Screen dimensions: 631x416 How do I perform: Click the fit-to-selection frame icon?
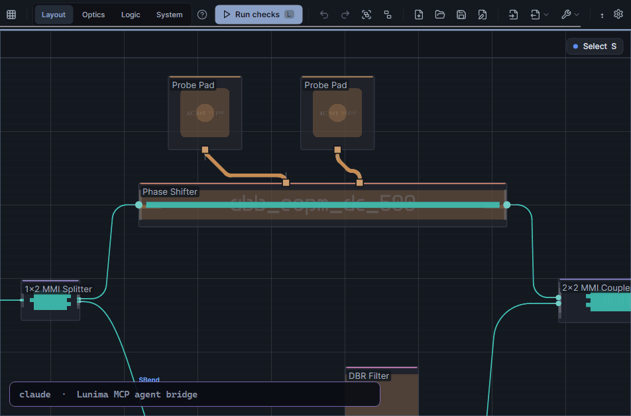(366, 15)
